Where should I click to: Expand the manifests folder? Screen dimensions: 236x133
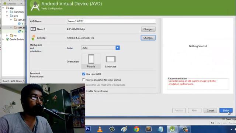click(7, 12)
